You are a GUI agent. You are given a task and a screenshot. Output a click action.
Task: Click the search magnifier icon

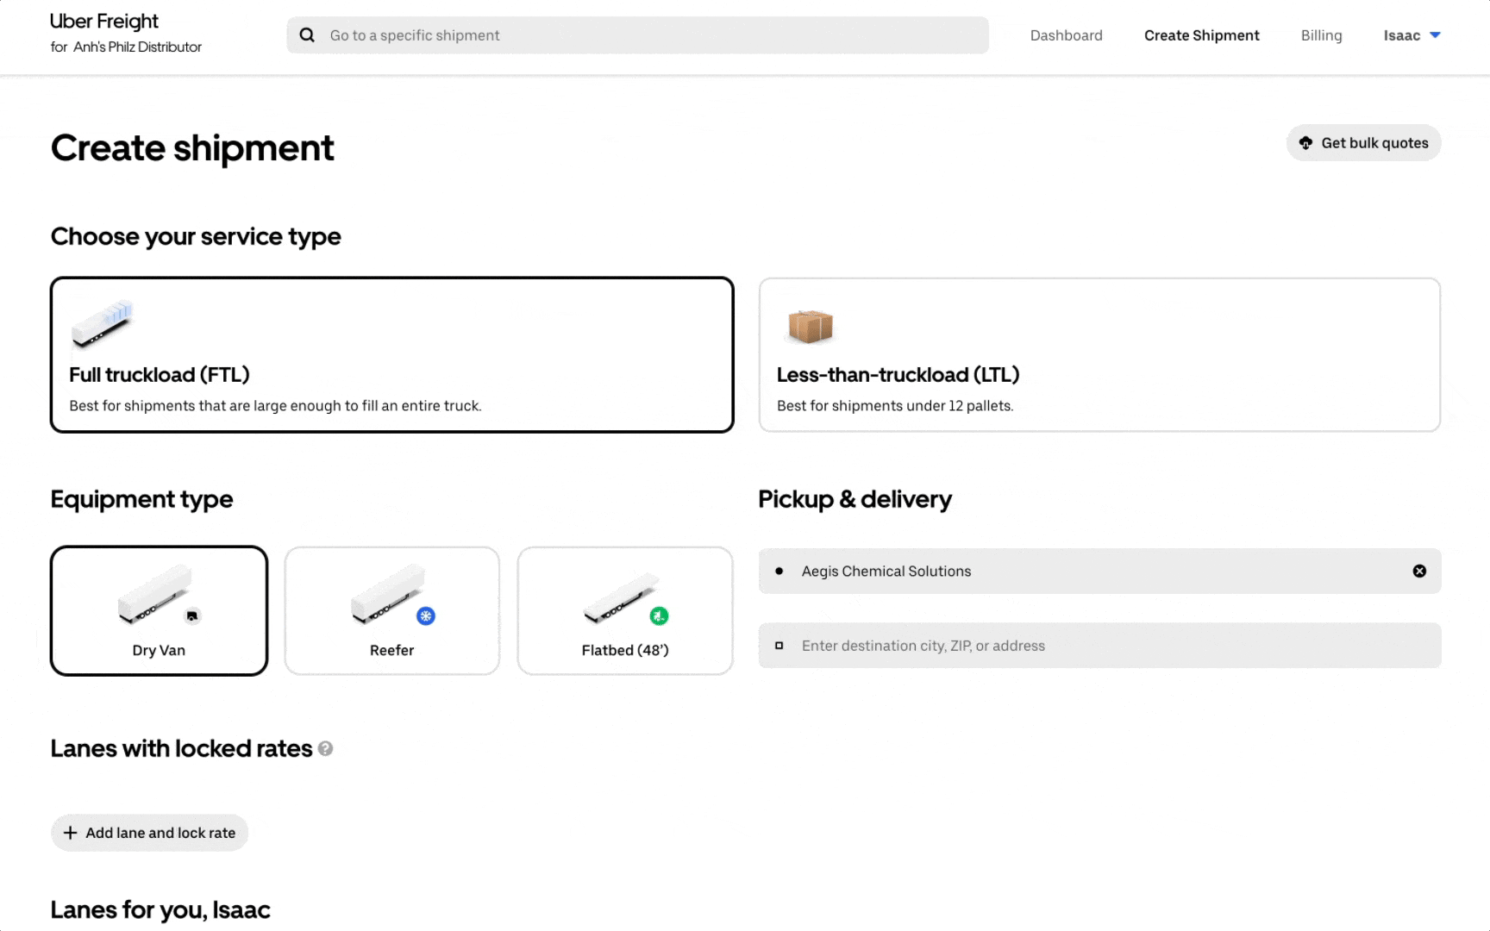coord(307,35)
